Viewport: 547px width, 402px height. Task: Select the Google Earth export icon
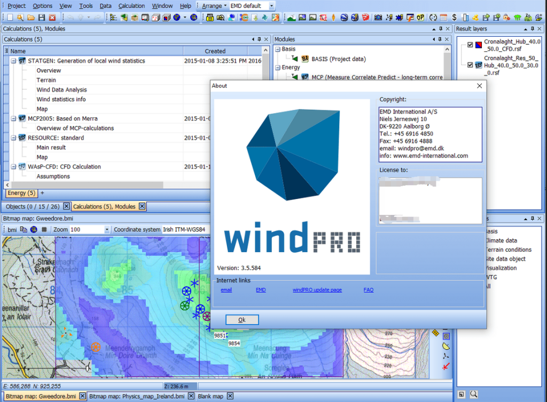click(x=343, y=17)
